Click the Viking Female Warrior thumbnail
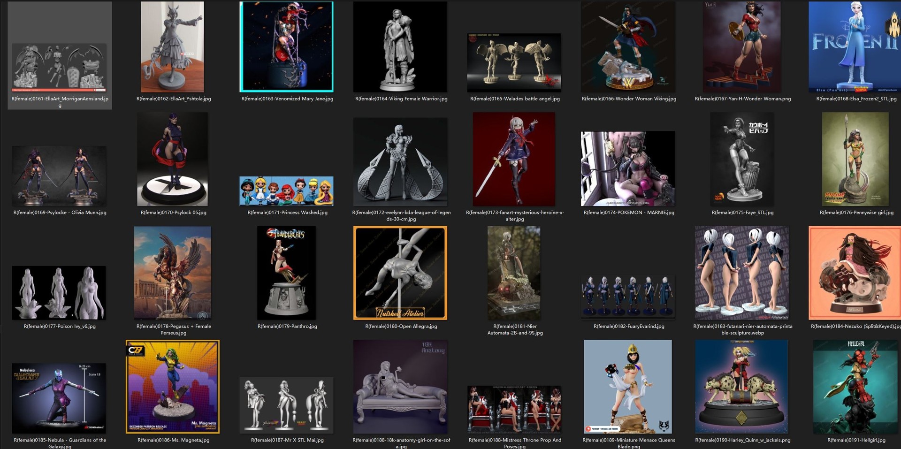The height and width of the screenshot is (449, 901). [400, 47]
